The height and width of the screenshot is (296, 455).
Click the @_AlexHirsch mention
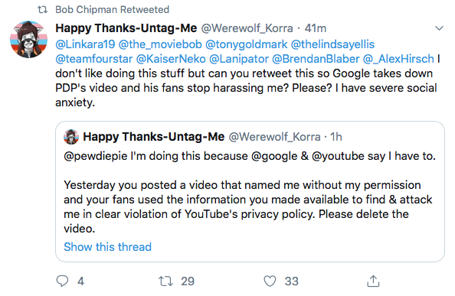coord(398,59)
